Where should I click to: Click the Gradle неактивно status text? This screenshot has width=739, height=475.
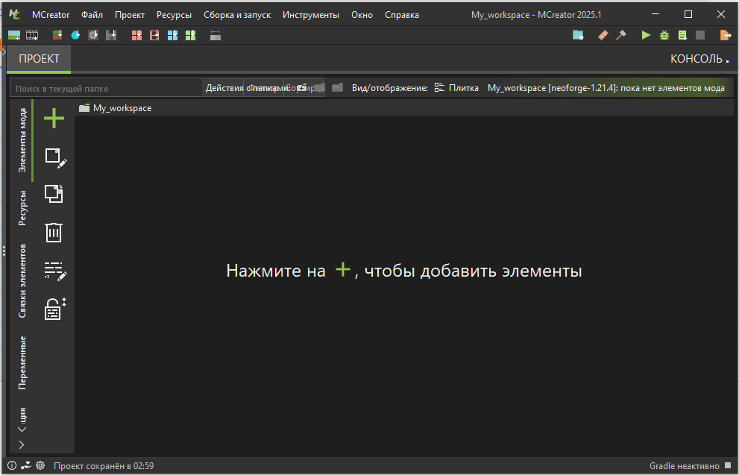click(x=685, y=465)
